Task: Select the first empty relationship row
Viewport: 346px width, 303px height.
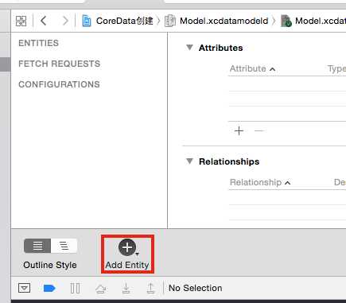Action: coord(287,197)
